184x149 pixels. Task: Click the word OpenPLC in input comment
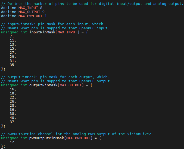coord(87,28)
